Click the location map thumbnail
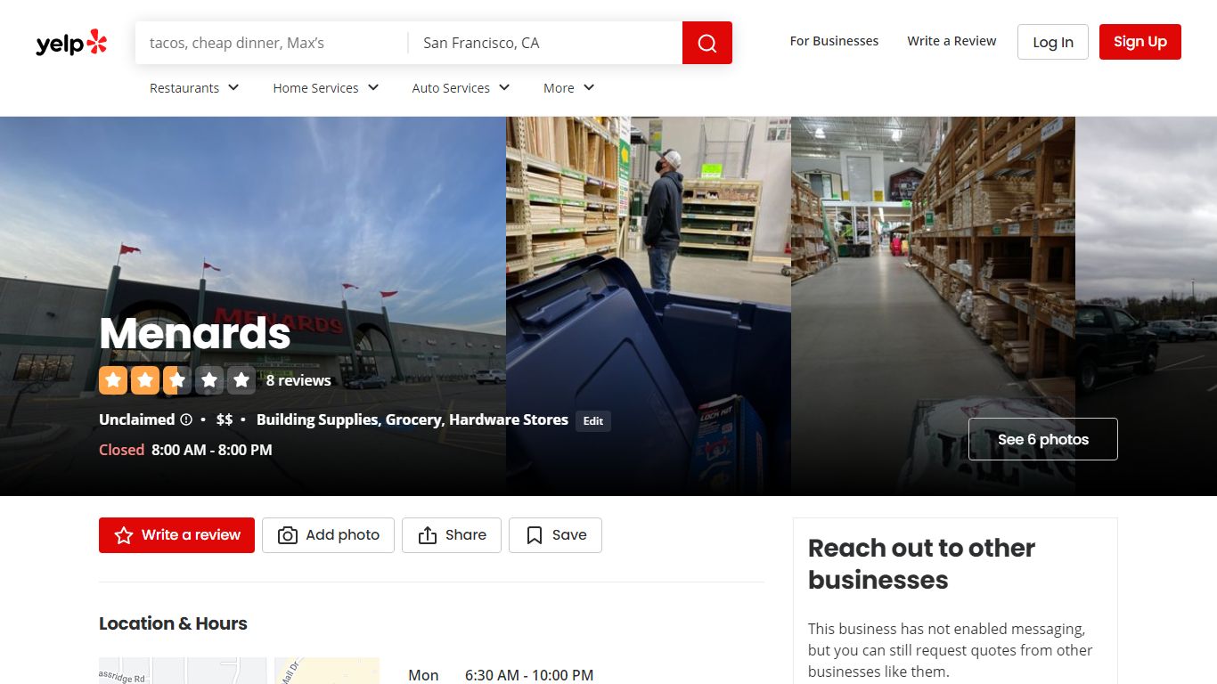 (239, 671)
